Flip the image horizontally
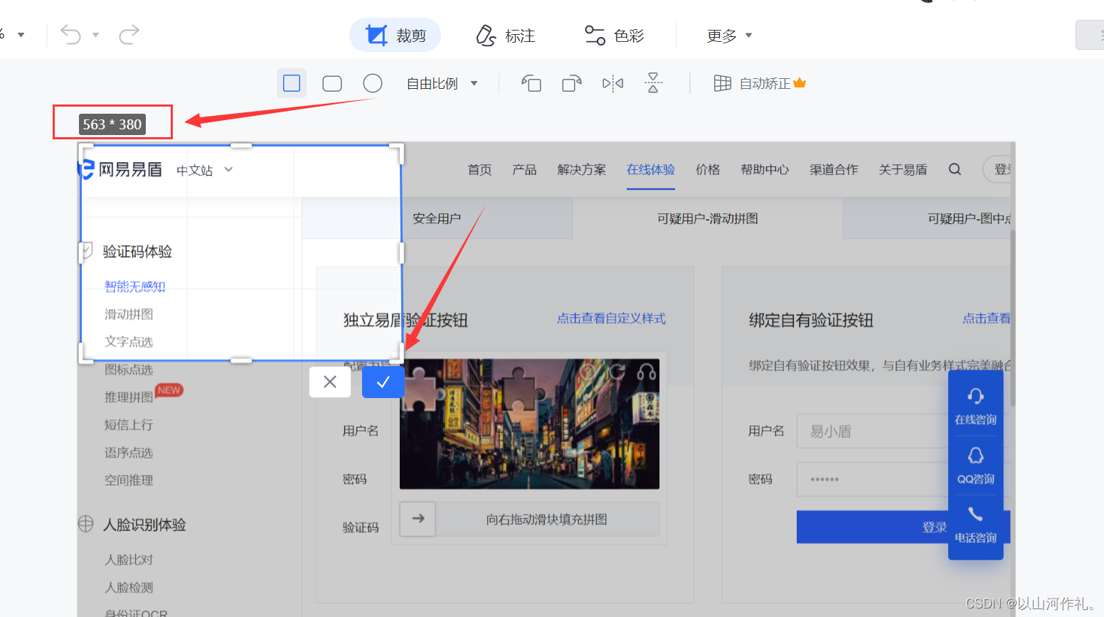This screenshot has height=617, width=1104. coord(612,84)
